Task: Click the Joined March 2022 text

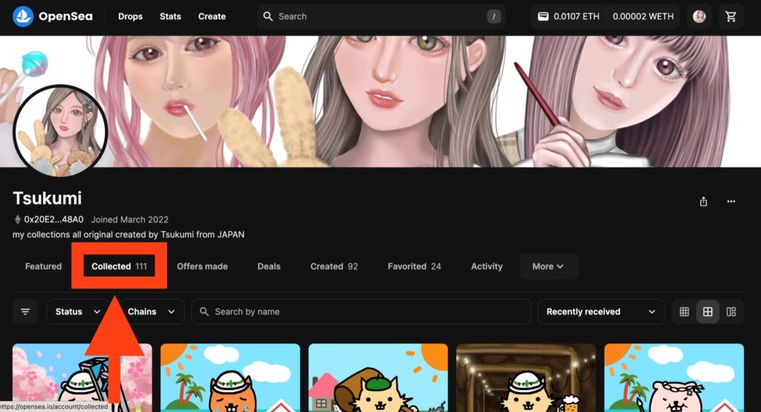Action: click(x=129, y=219)
